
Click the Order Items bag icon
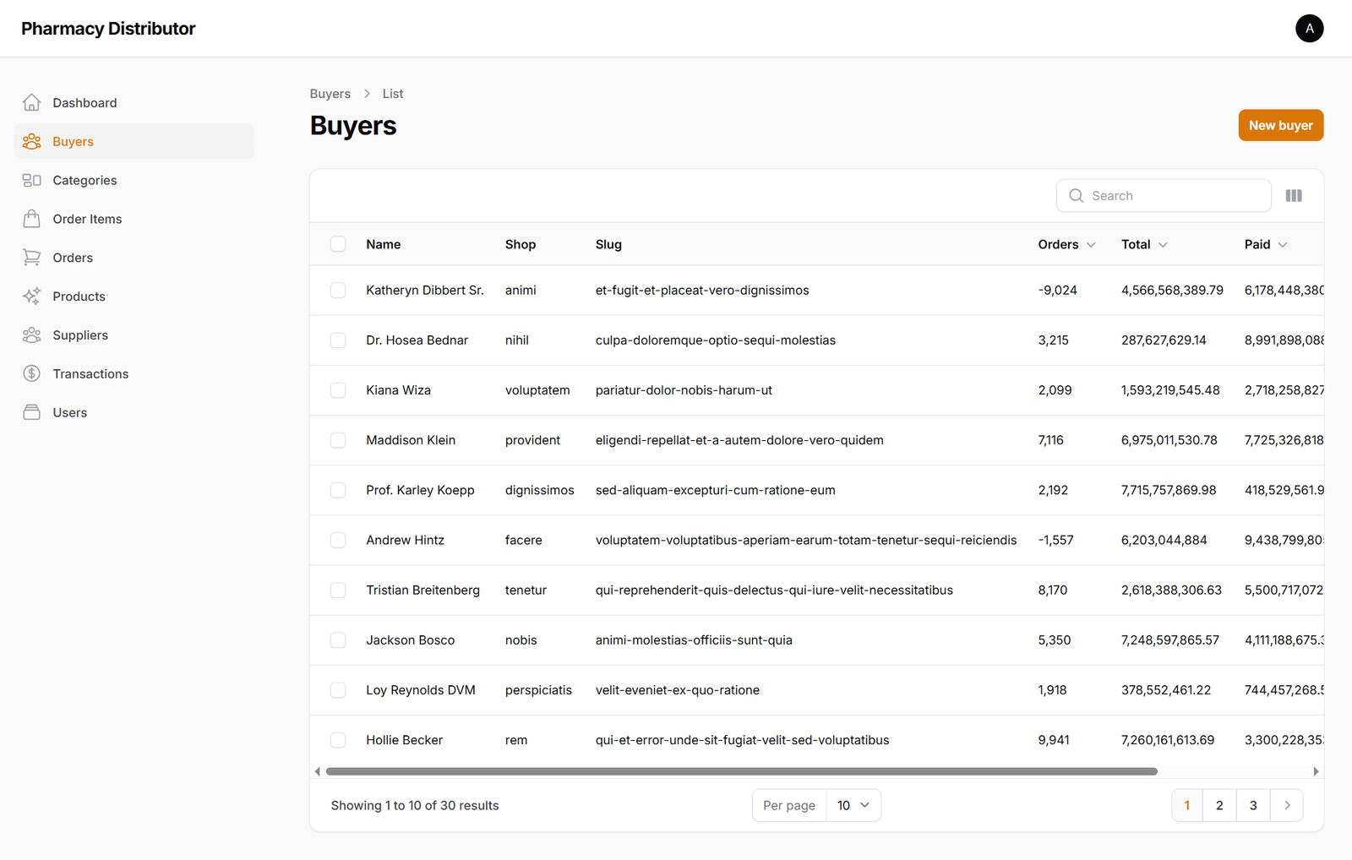pyautogui.click(x=31, y=219)
